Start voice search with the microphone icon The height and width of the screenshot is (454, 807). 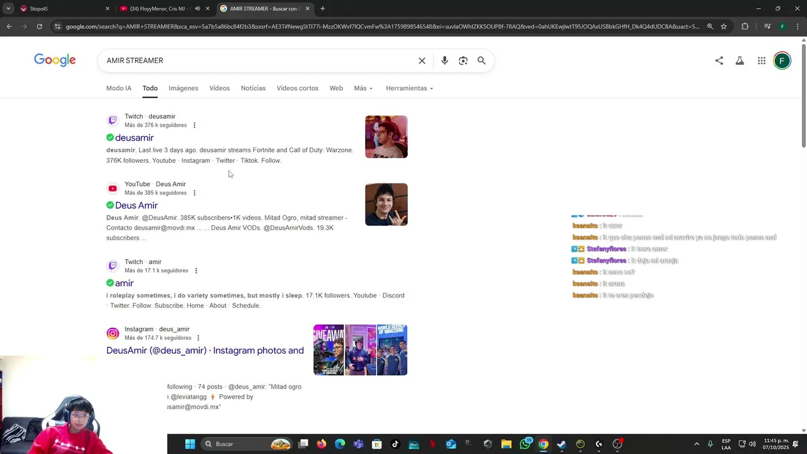coord(444,61)
